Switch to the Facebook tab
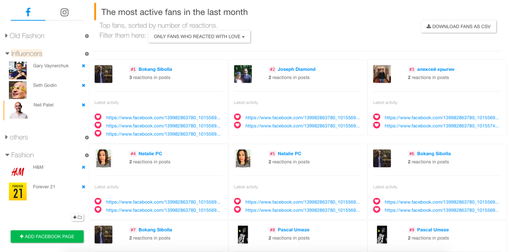This screenshot has width=509, height=252. [x=28, y=12]
